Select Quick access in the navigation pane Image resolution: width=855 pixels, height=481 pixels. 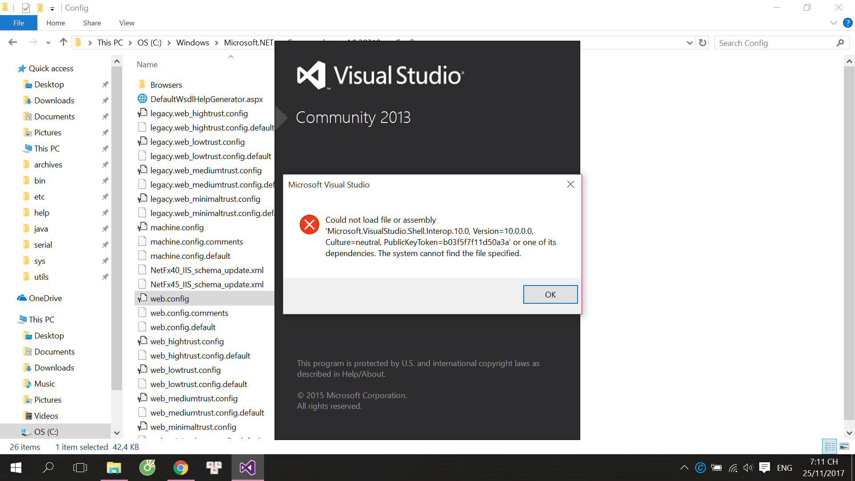(51, 68)
